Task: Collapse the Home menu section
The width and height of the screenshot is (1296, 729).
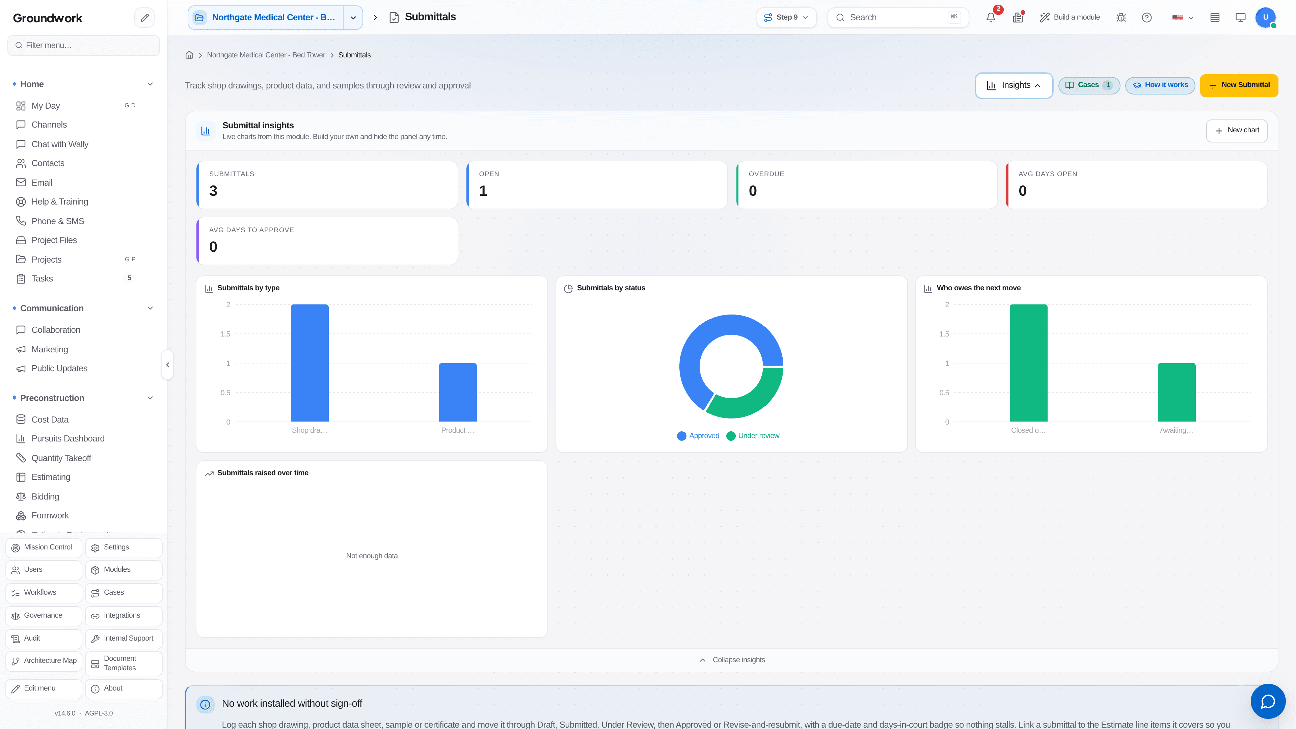Action: click(150, 84)
